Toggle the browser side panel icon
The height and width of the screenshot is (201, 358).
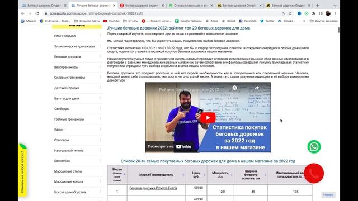[321, 13]
